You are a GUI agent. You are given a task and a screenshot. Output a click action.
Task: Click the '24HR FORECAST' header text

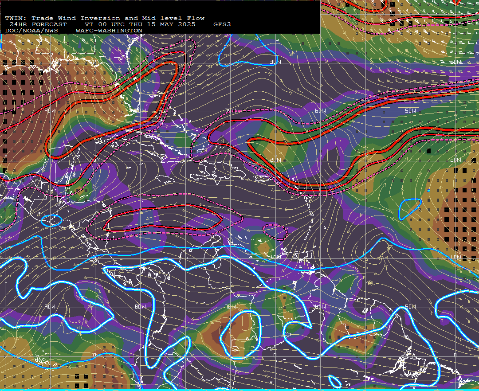[x=38, y=24]
